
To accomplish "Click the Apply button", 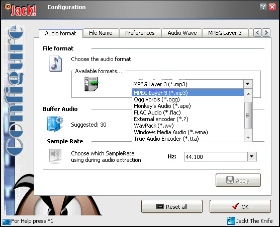I will click(x=238, y=180).
